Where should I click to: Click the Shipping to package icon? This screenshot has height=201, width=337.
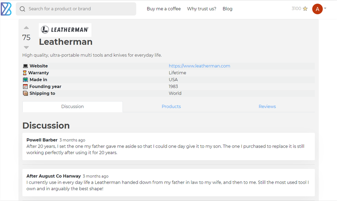click(26, 94)
